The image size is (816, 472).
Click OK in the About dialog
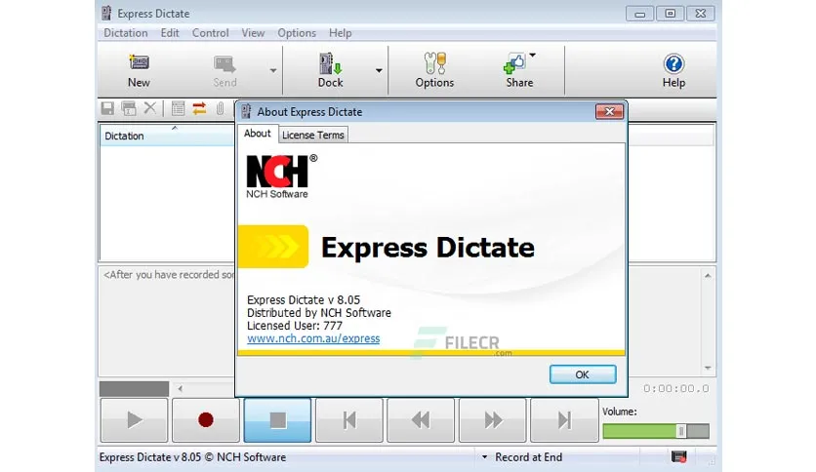[x=583, y=374]
